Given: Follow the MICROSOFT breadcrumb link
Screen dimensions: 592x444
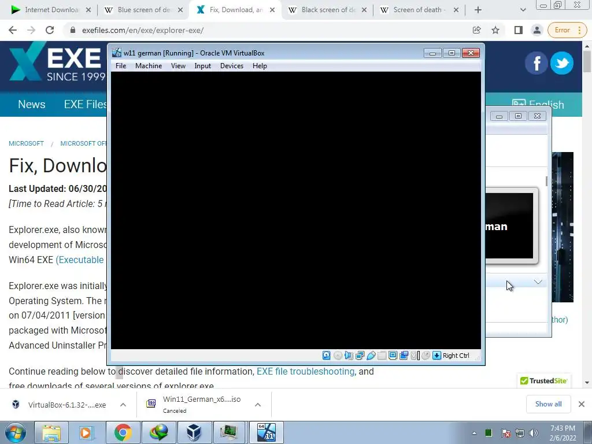Looking at the screenshot, I should [x=27, y=143].
